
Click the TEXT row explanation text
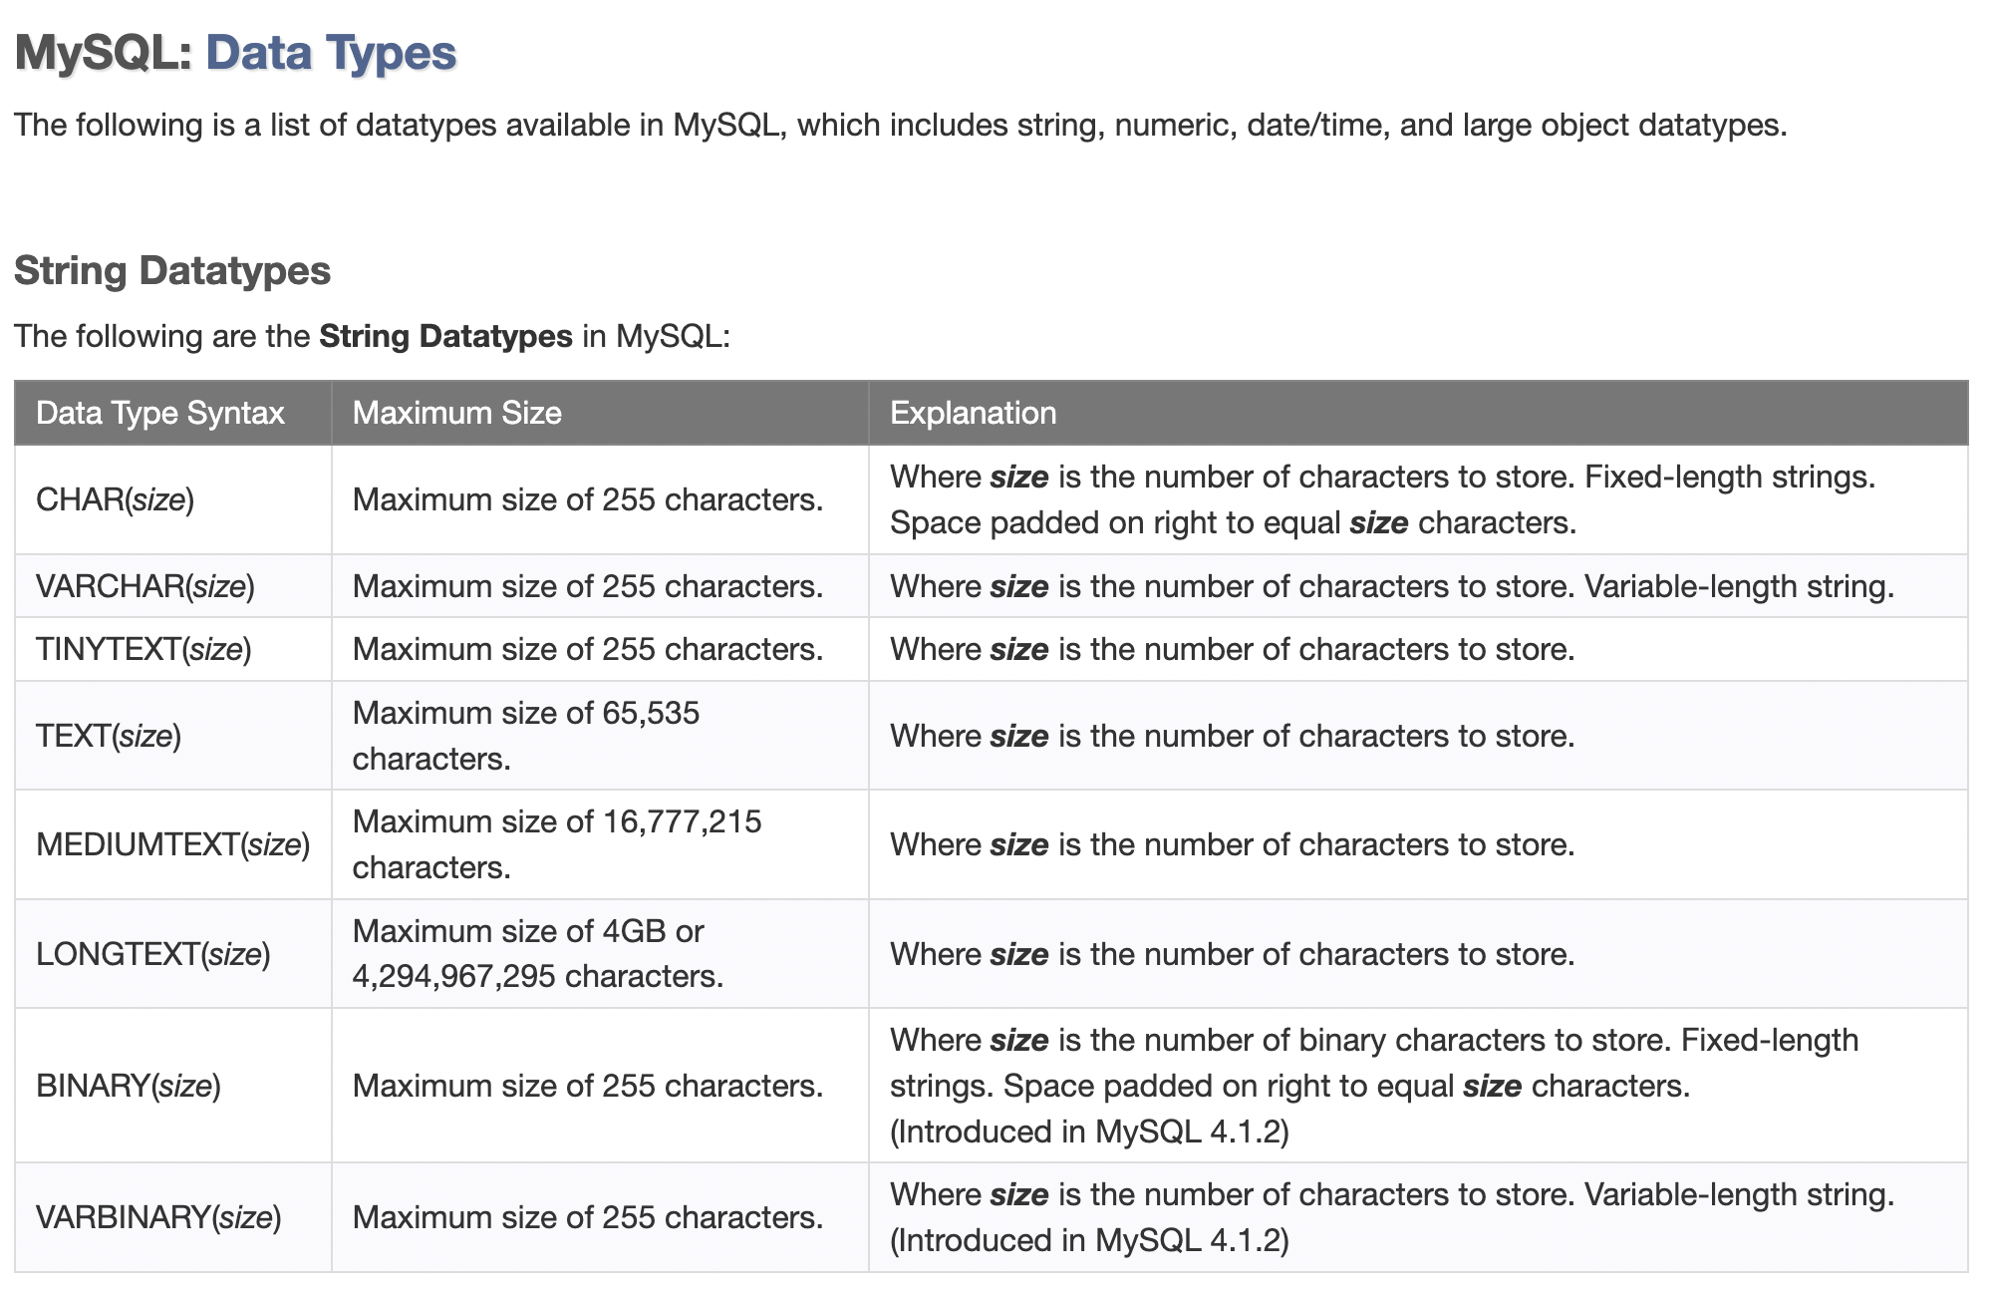pyautogui.click(x=1233, y=736)
